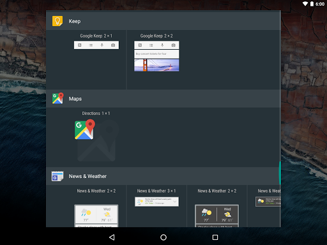This screenshot has width=327, height=245.
Task: Tap the Keep lightbulb app icon
Action: (57, 21)
